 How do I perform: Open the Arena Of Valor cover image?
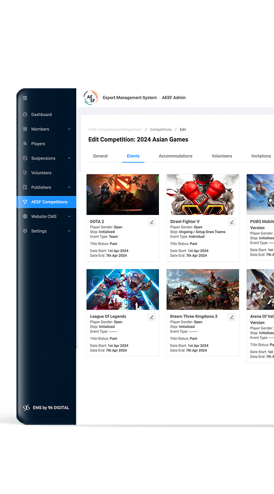pyautogui.click(x=260, y=289)
